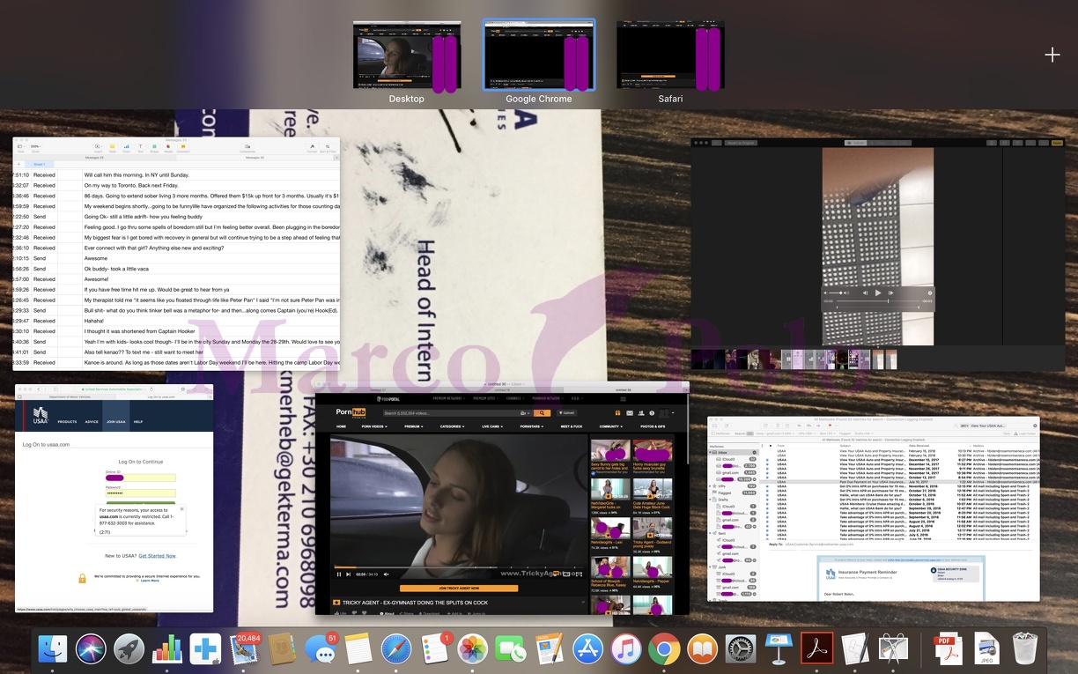Select Adjust tab in Photos editor
The image size is (1078, 674).
[x=856, y=143]
